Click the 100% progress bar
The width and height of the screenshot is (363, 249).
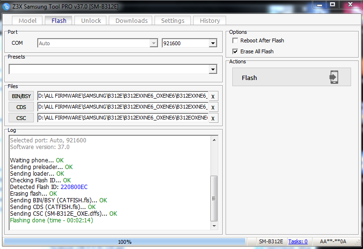click(125, 241)
